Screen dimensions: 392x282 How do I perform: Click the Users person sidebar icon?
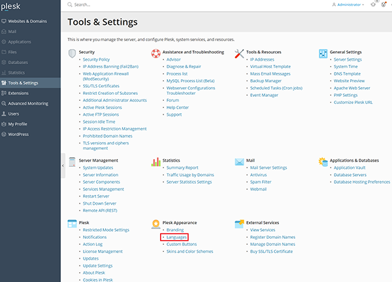pyautogui.click(x=4, y=113)
